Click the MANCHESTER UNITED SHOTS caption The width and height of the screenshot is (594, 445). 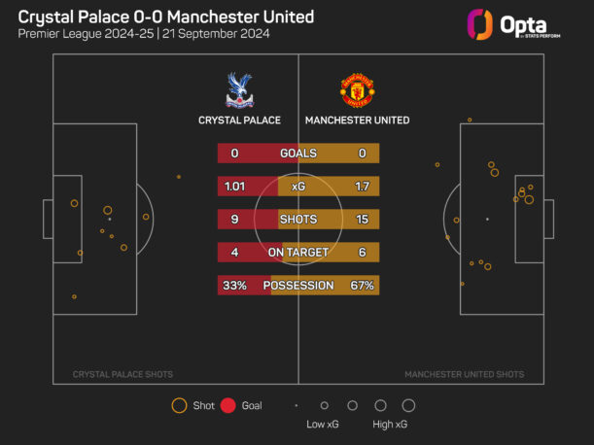(x=464, y=374)
